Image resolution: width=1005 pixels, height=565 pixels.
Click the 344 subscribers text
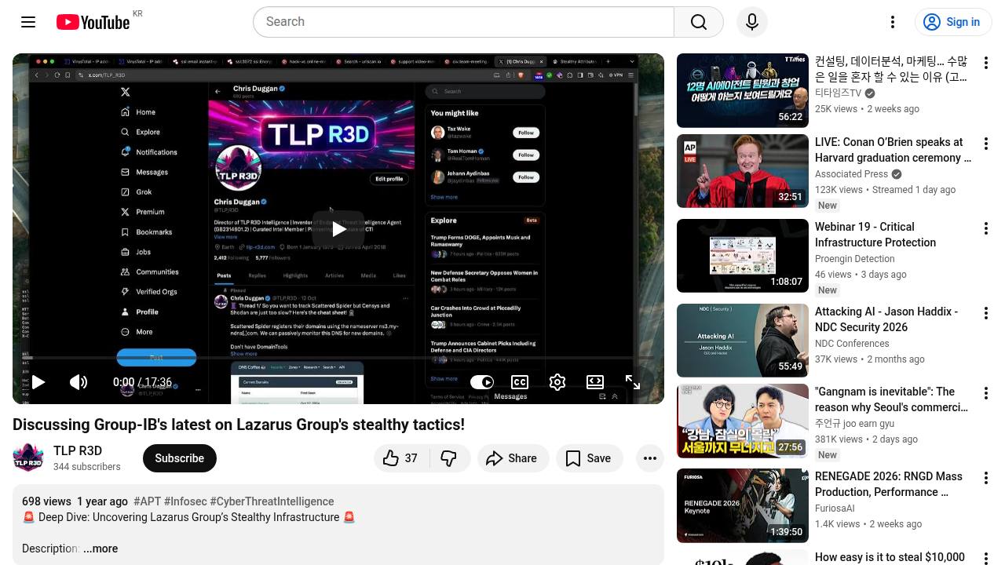pos(87,467)
